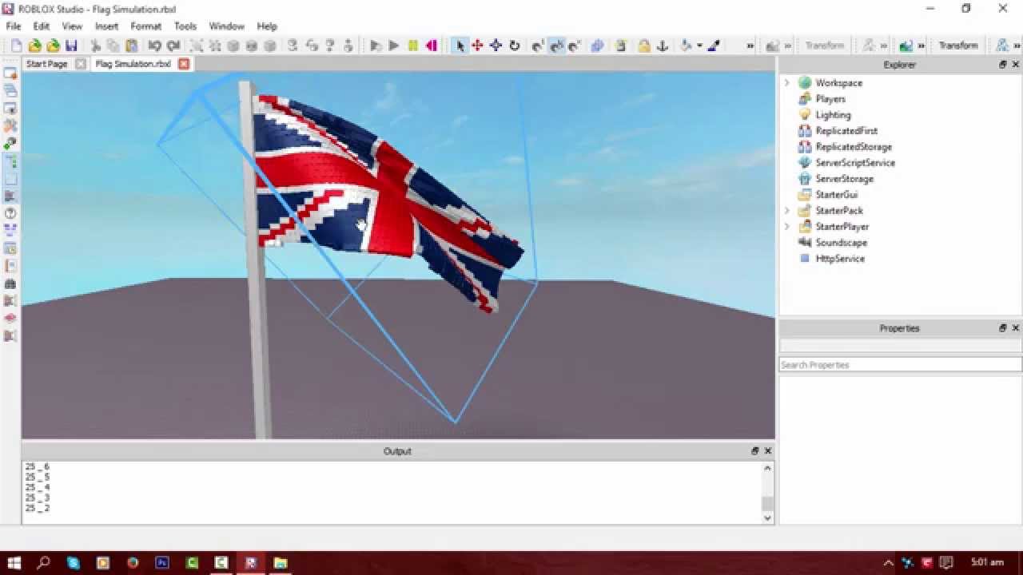Open the Windows Start menu
The image size is (1023, 575).
[x=14, y=563]
